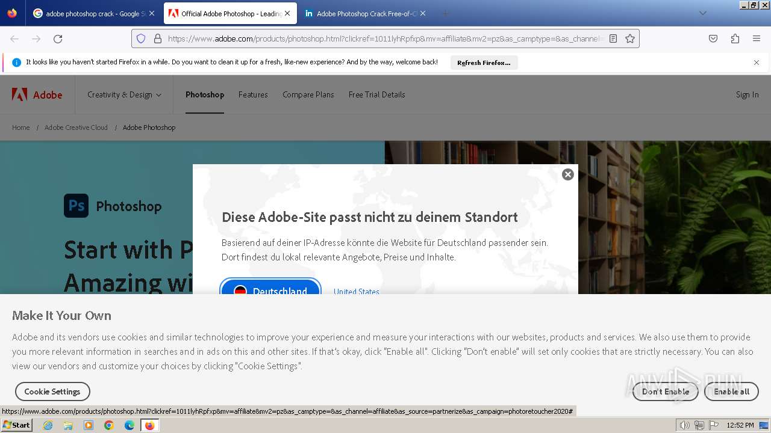Launch Internet Explorer from taskbar
The height and width of the screenshot is (433, 771).
(x=48, y=425)
